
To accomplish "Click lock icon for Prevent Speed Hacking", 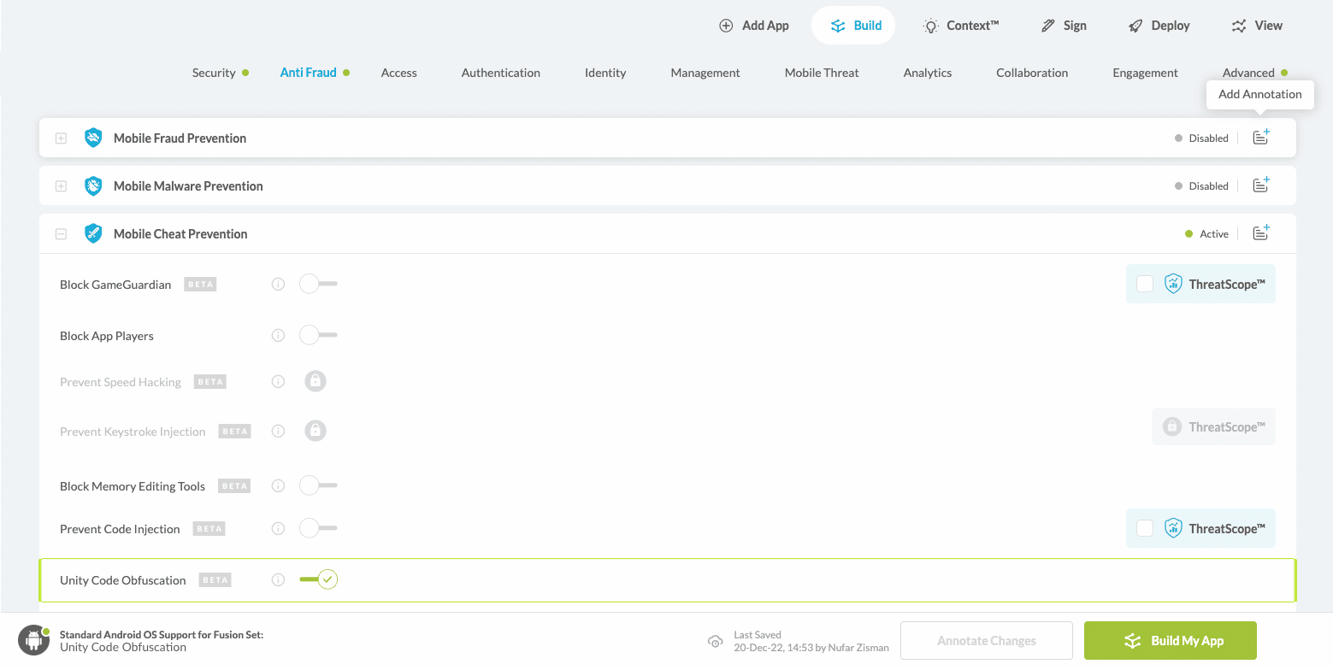I will 316,382.
